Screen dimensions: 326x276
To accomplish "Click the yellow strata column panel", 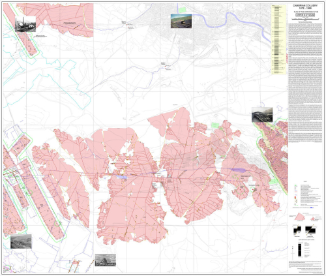I will pyautogui.click(x=278, y=40).
